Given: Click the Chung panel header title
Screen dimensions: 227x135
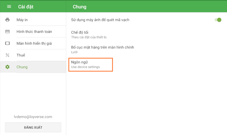Looking at the screenshot, I should pyautogui.click(x=79, y=7).
